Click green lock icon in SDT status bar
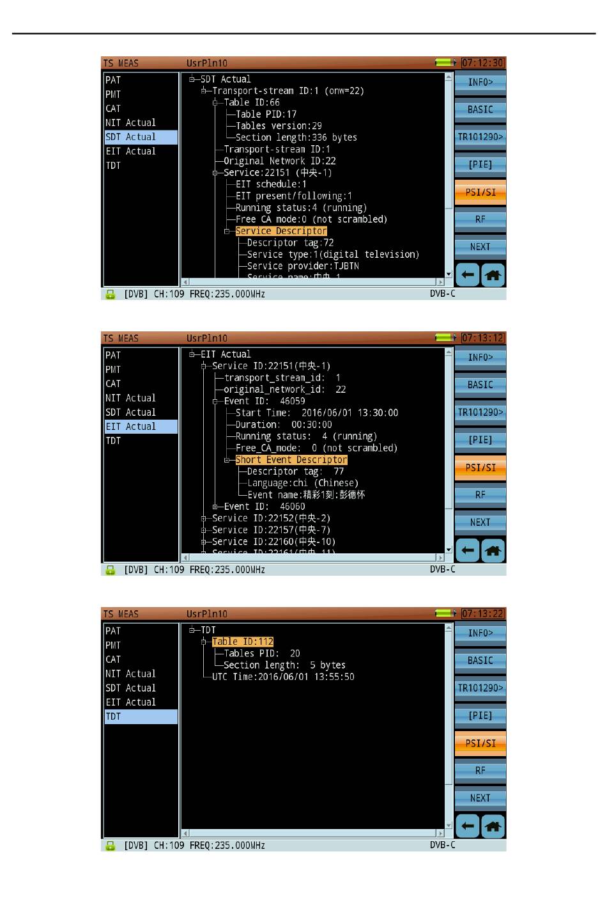This screenshot has height=909, width=607. point(111,294)
